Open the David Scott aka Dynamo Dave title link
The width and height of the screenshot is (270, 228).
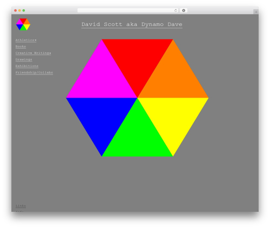pos(132,24)
